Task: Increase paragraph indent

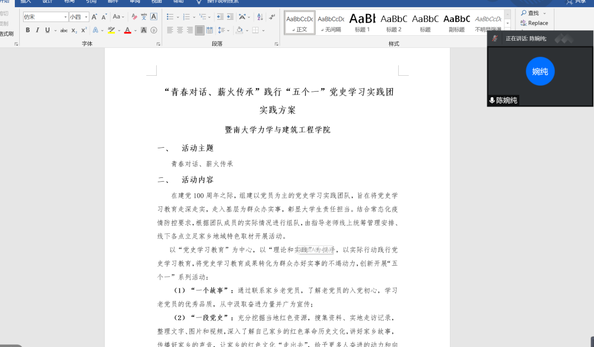Action: tap(230, 16)
